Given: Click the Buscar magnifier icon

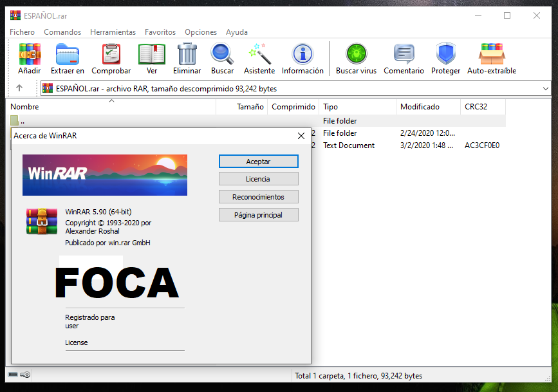Looking at the screenshot, I should (222, 54).
